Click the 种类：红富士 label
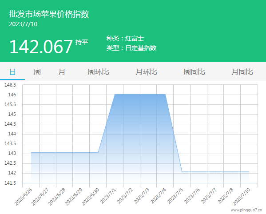 pyautogui.click(x=125, y=38)
